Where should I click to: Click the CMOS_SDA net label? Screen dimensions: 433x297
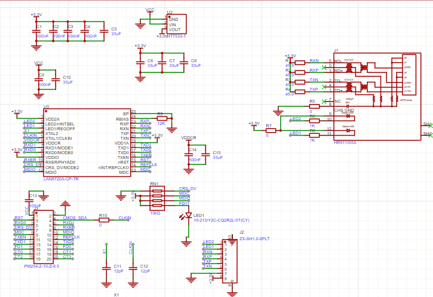(x=75, y=218)
